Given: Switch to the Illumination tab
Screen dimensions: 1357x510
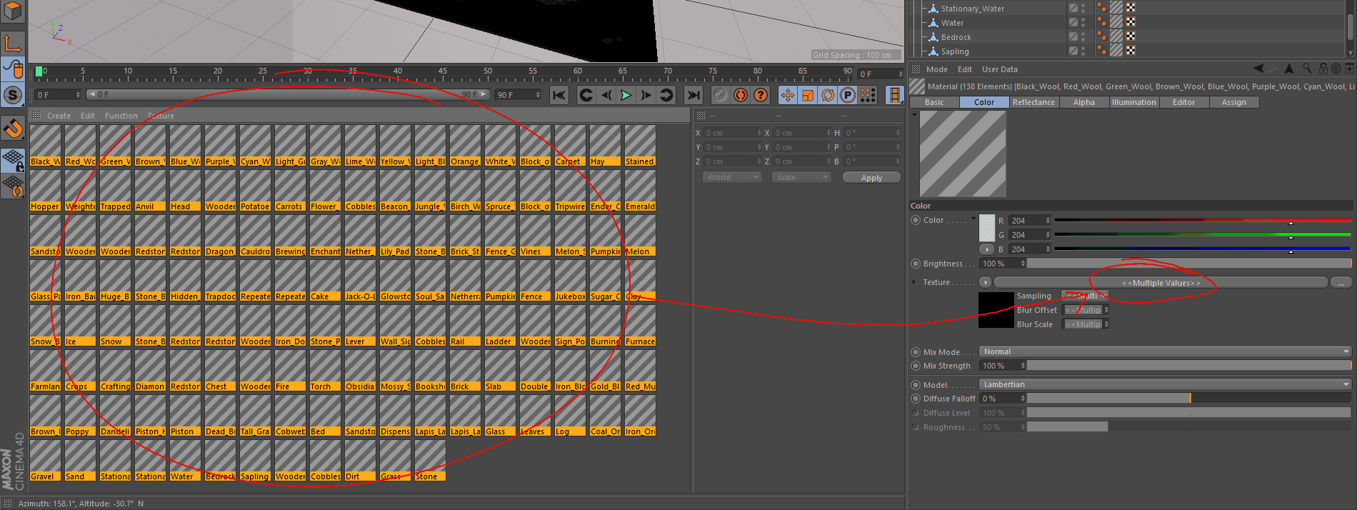Looking at the screenshot, I should click(x=1133, y=102).
